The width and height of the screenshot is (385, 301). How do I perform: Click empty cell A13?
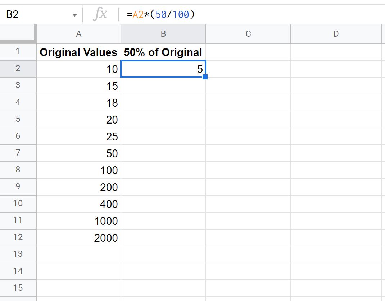pyautogui.click(x=78, y=255)
